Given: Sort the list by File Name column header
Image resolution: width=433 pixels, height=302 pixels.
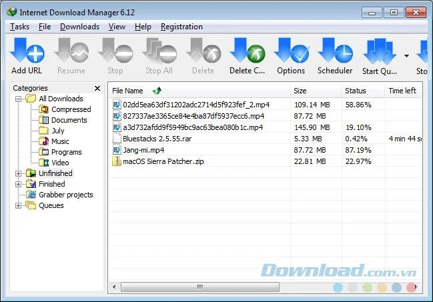Looking at the screenshot, I should (x=199, y=91).
